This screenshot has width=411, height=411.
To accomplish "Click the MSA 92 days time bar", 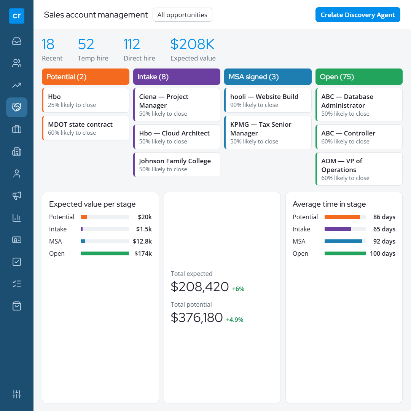I will pyautogui.click(x=345, y=241).
